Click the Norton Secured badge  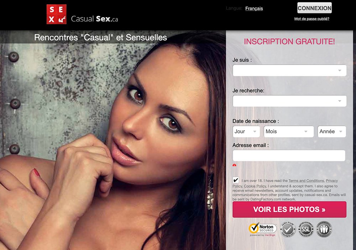pyautogui.click(x=263, y=229)
